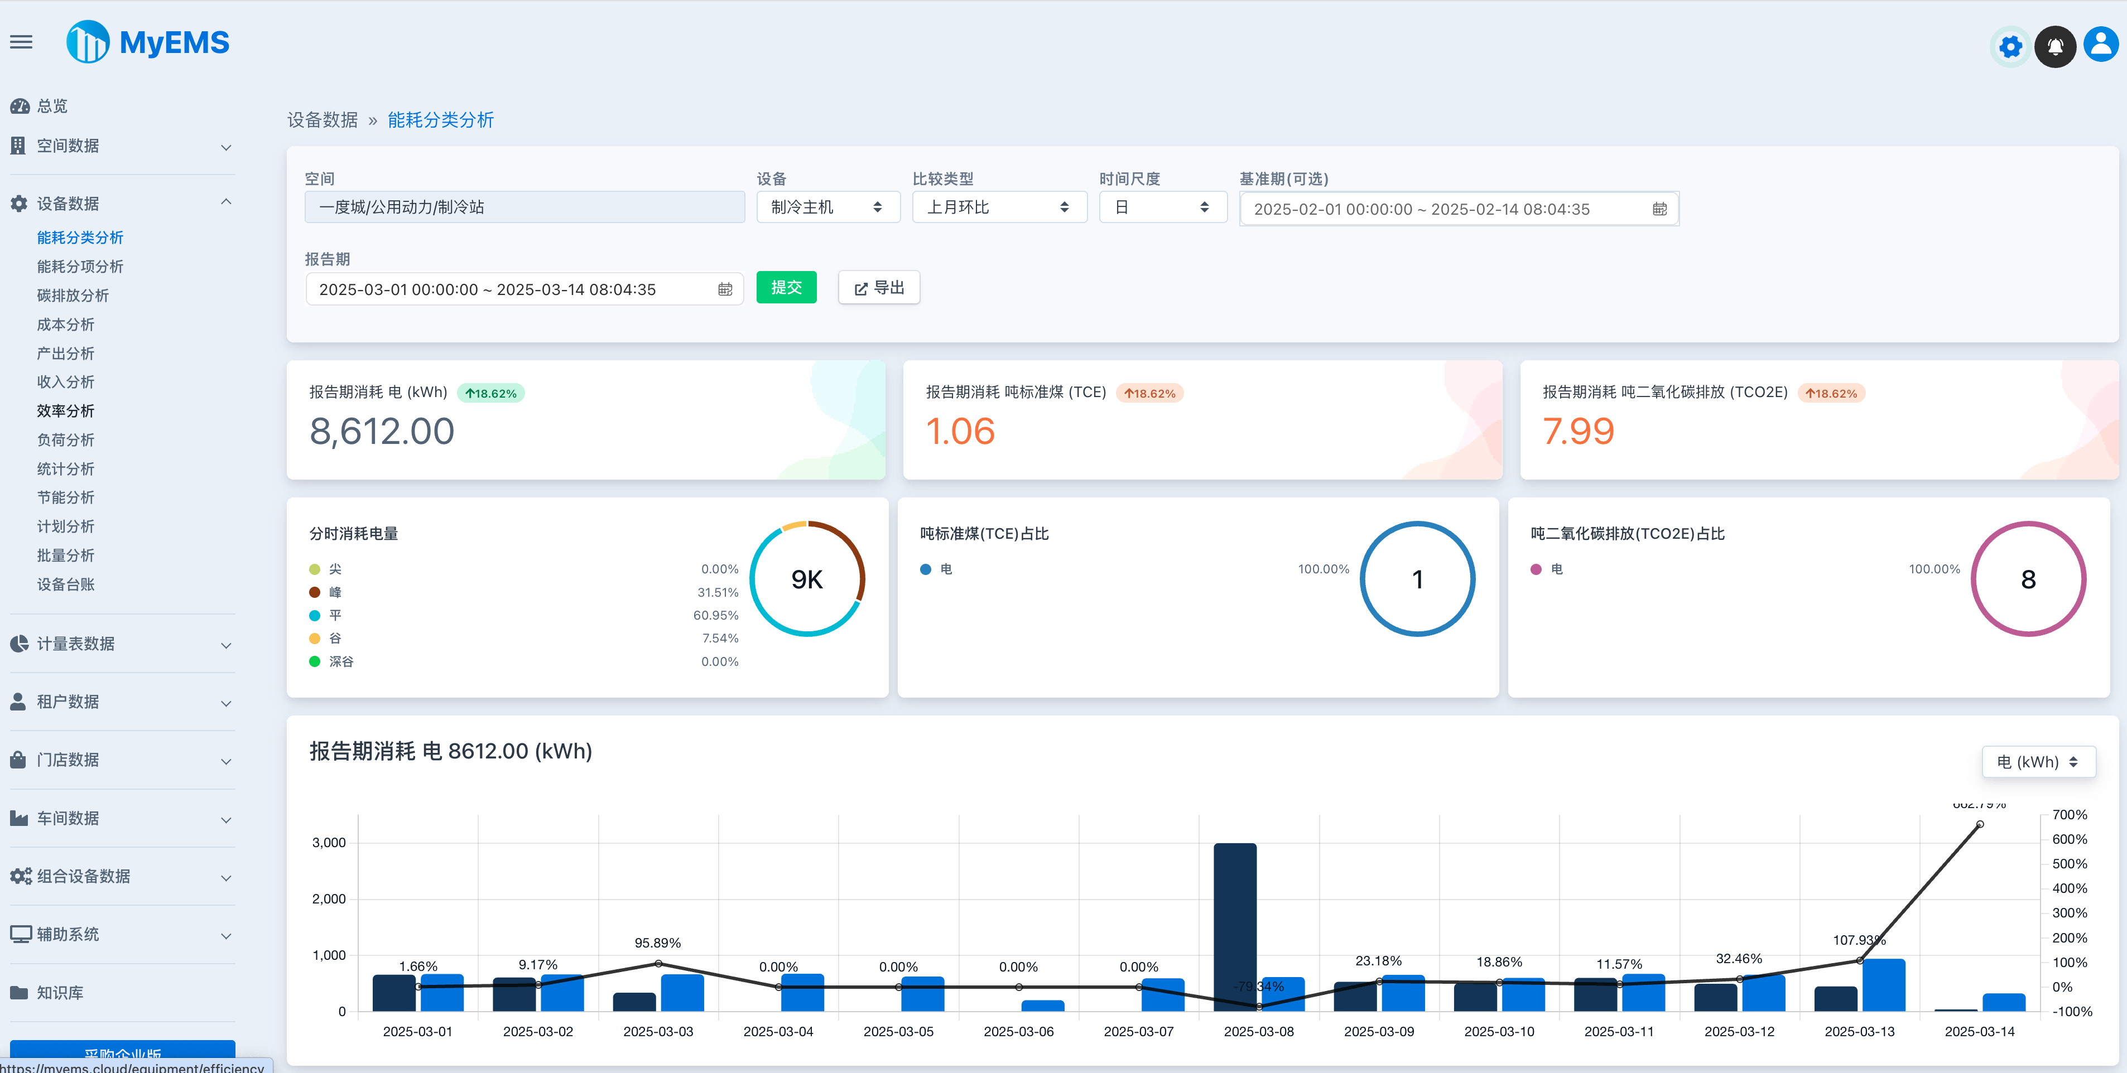The width and height of the screenshot is (2127, 1073).
Task: Select 碳排放分析 in the sidebar
Action: [x=74, y=294]
